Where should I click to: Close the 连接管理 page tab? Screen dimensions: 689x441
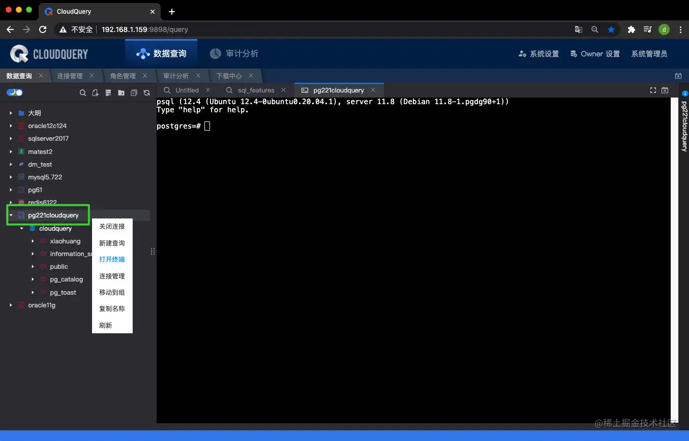point(92,76)
